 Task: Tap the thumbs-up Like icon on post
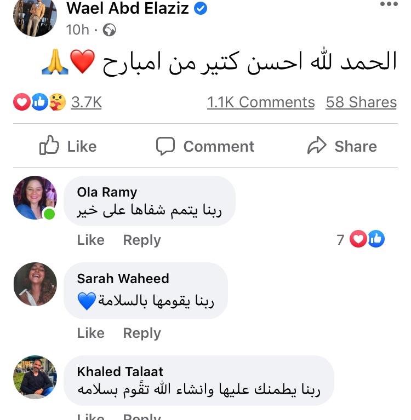pos(49,146)
